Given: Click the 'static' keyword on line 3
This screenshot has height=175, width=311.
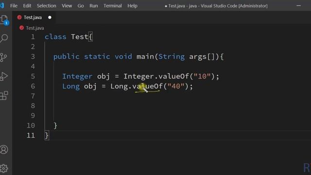Looking at the screenshot, I should click(97, 57).
